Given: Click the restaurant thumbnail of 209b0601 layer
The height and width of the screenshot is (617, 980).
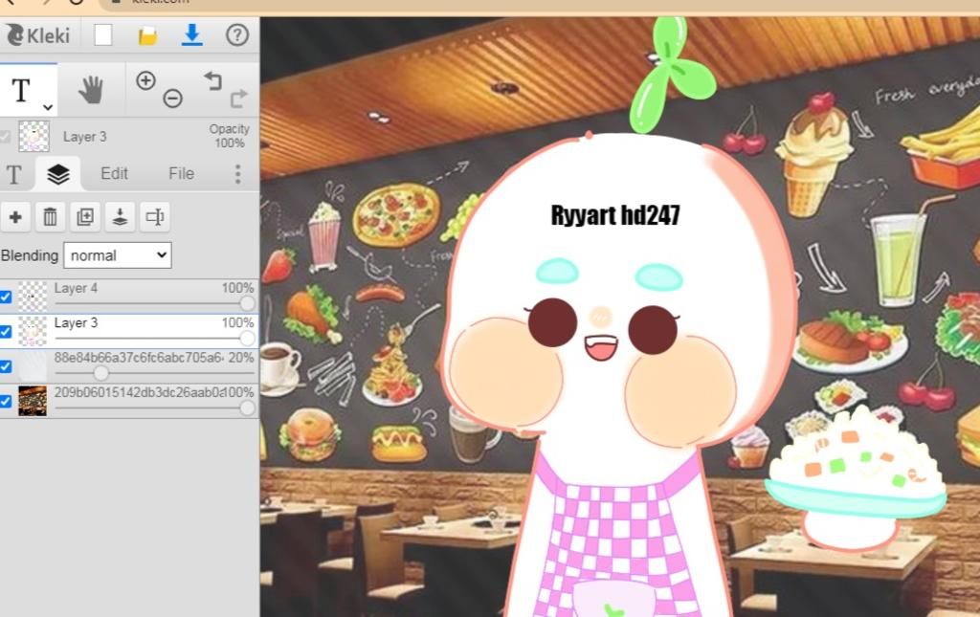Looking at the screenshot, I should coord(33,401).
